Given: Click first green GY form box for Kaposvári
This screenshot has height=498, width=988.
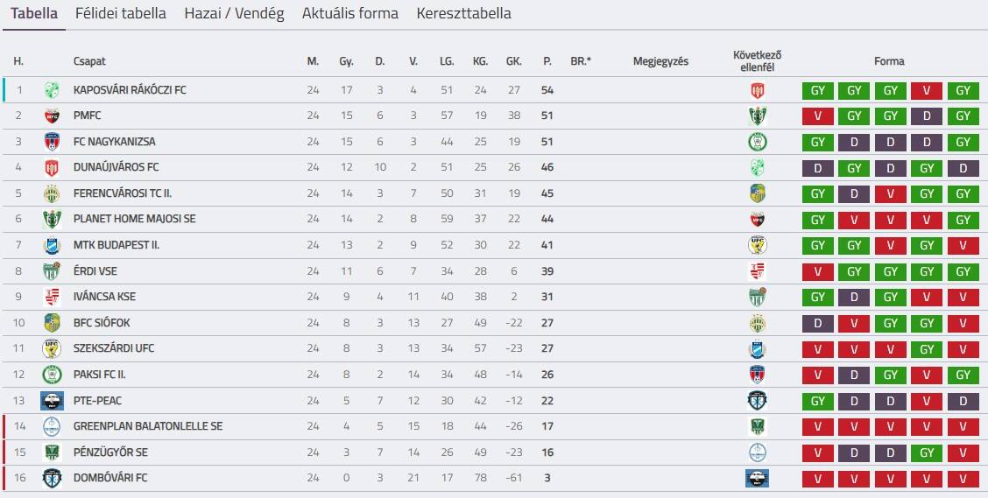Looking at the screenshot, I should (818, 90).
